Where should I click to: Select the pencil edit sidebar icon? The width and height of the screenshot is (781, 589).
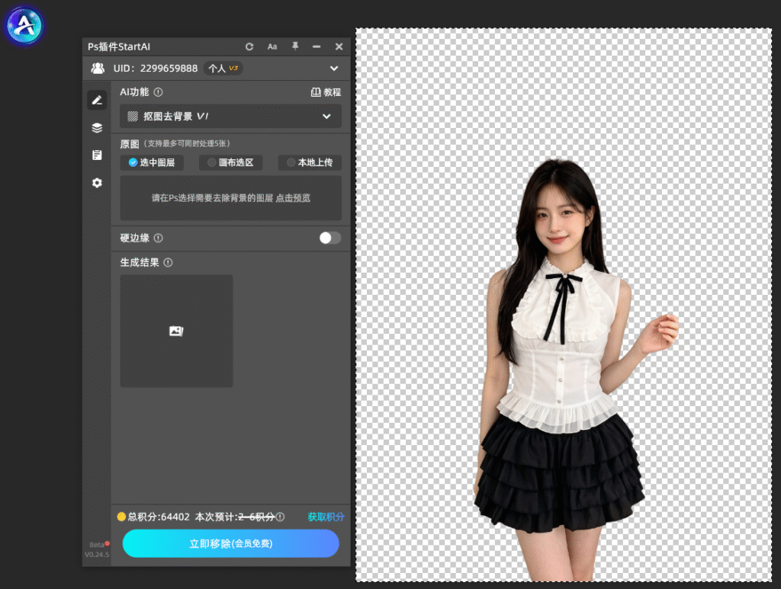(x=97, y=100)
